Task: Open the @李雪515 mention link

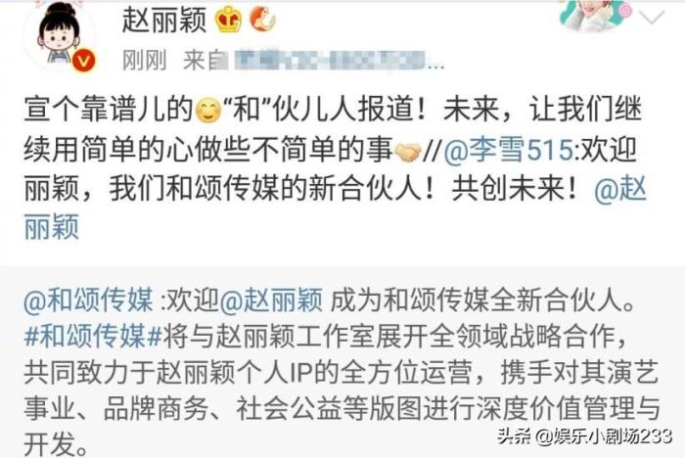Action: [509, 150]
